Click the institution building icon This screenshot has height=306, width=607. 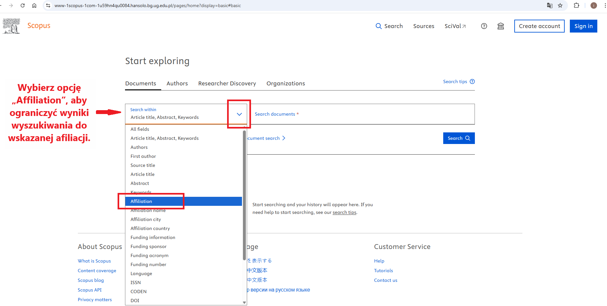pyautogui.click(x=501, y=26)
